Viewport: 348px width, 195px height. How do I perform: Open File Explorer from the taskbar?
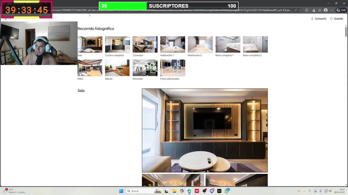174,191
